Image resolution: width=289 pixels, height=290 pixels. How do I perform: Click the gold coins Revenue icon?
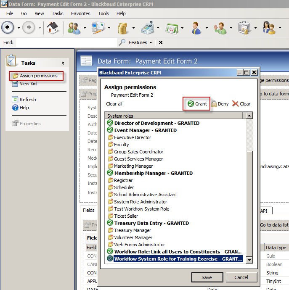click(123, 28)
